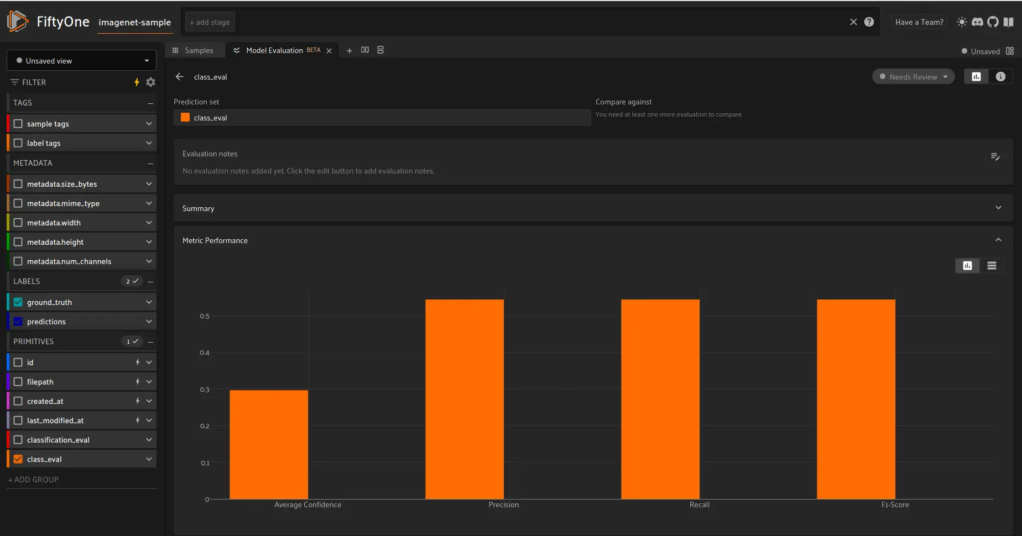1022x536 pixels.
Task: Expand the created_at field filter
Action: pyautogui.click(x=149, y=401)
